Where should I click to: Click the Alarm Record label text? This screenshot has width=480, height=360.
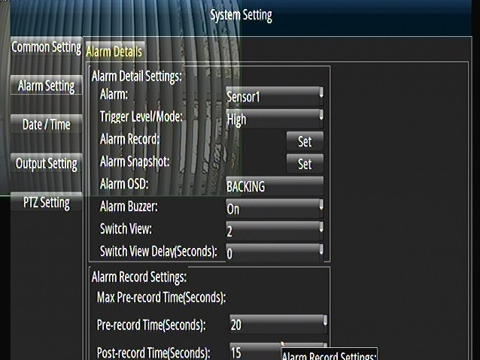pos(130,139)
